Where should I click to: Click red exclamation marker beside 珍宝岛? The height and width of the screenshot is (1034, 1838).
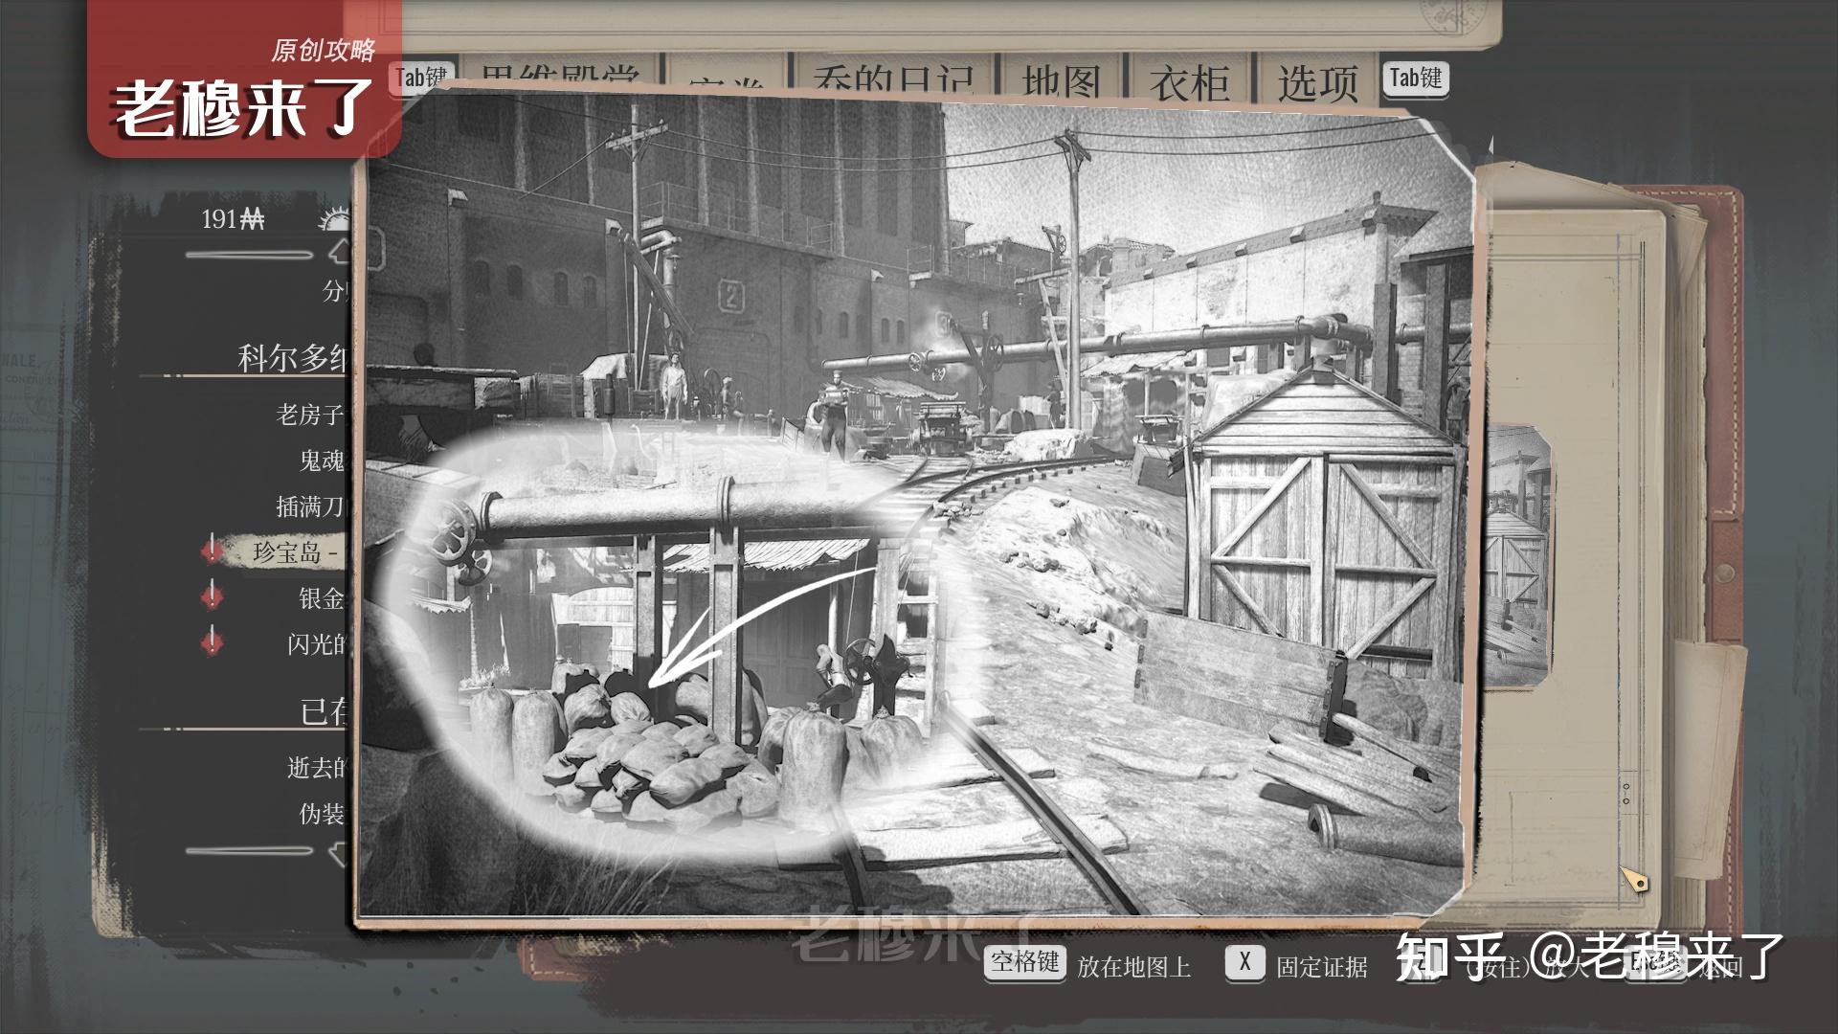(213, 551)
